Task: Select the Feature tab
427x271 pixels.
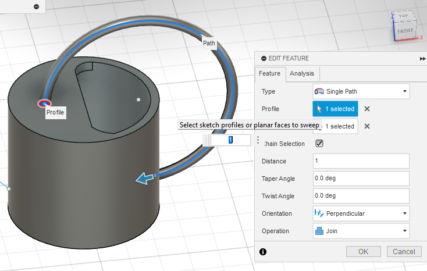Action: point(270,73)
